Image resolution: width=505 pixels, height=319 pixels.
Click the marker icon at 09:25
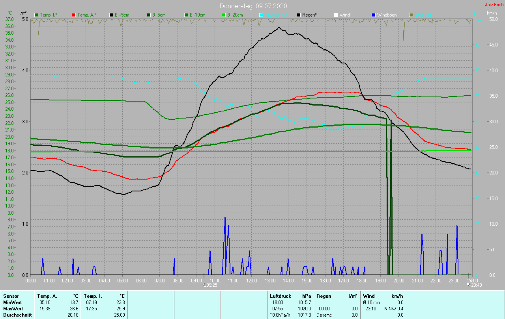tap(204, 285)
